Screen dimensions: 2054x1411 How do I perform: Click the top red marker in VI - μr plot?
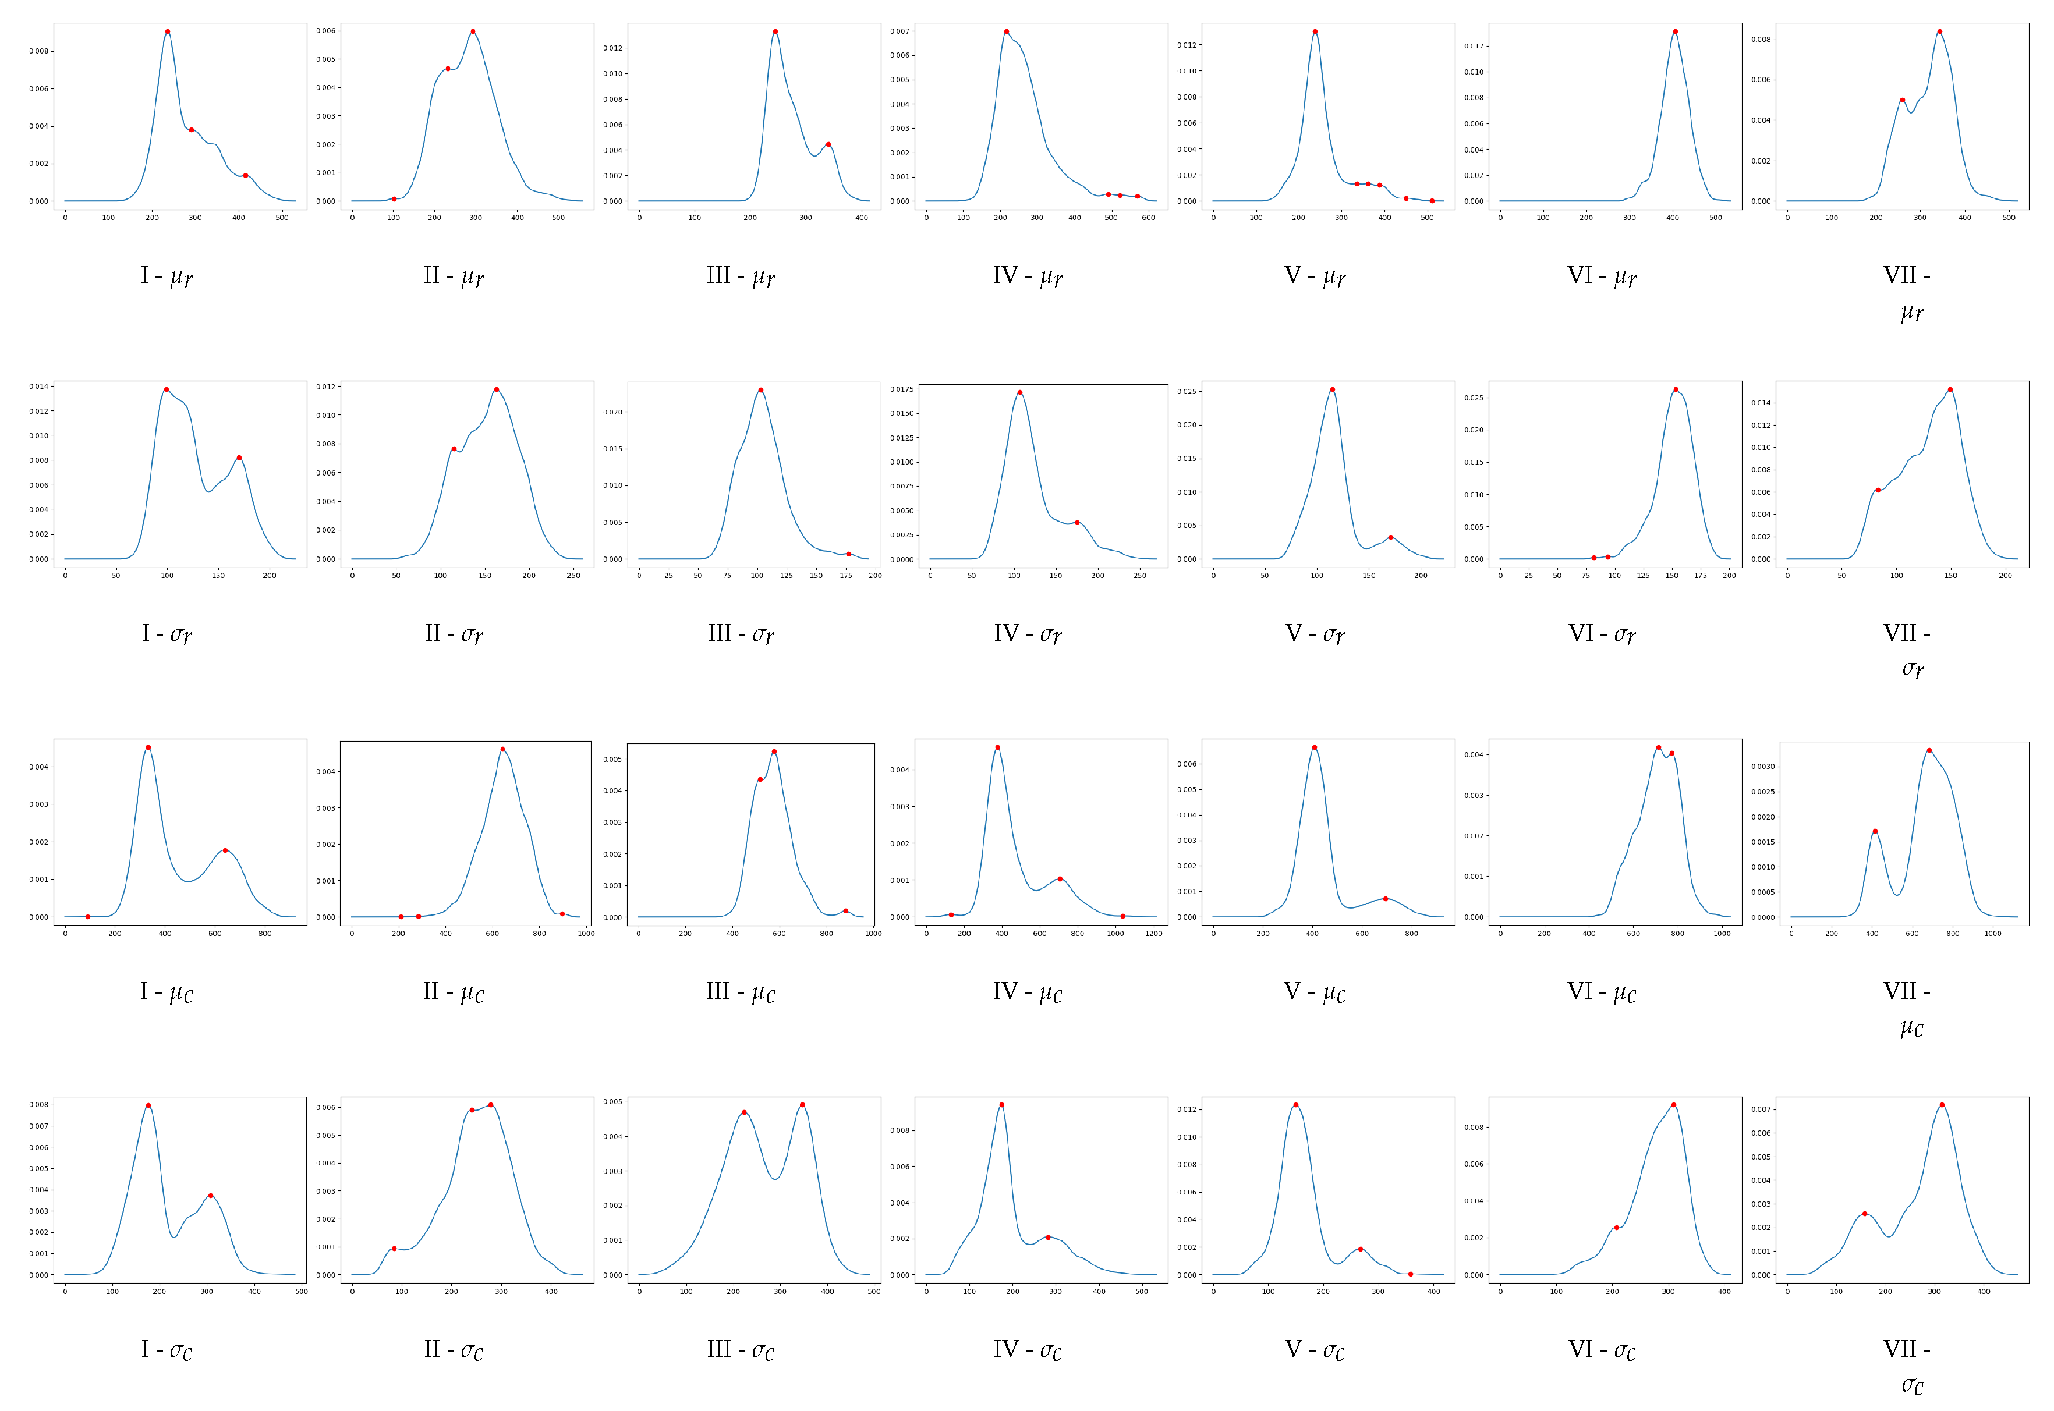1674,32
